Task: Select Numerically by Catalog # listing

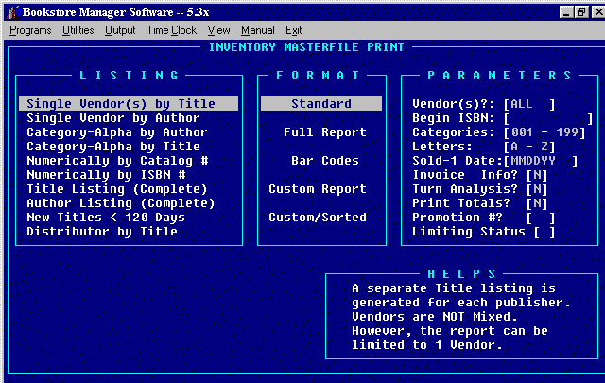Action: click(x=117, y=160)
